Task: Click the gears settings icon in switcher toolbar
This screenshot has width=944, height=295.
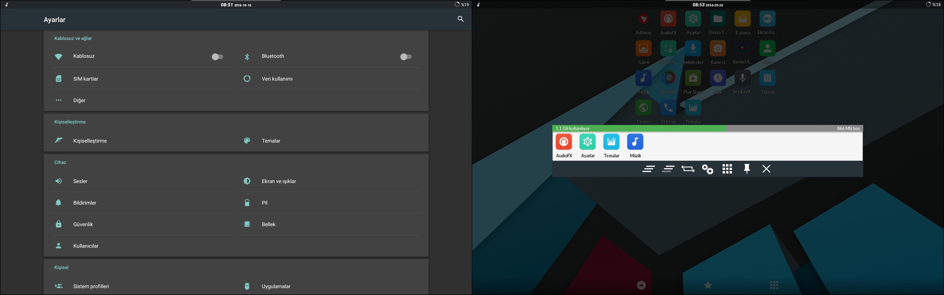Action: pyautogui.click(x=707, y=169)
